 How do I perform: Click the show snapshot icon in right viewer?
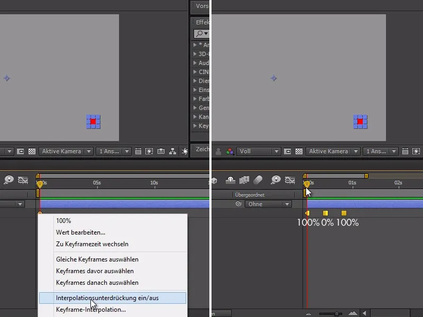pos(218,152)
